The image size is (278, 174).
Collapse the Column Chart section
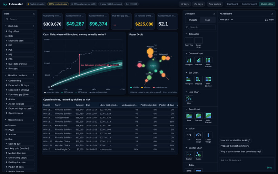(186, 54)
